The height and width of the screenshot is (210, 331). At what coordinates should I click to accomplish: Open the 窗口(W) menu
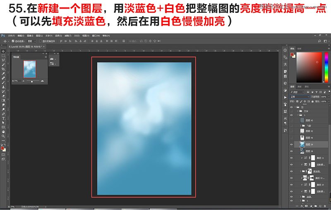96,36
